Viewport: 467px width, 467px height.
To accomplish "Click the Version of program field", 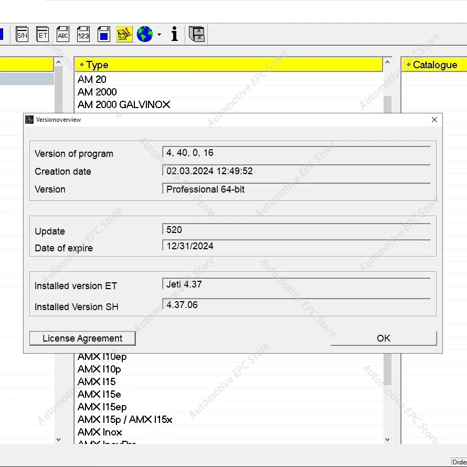I will pyautogui.click(x=296, y=153).
